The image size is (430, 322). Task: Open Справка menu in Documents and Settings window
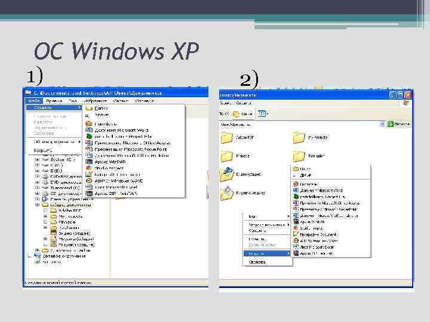[x=145, y=101]
